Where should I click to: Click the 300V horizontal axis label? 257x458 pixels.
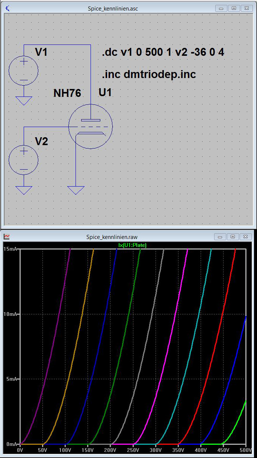click(x=156, y=450)
